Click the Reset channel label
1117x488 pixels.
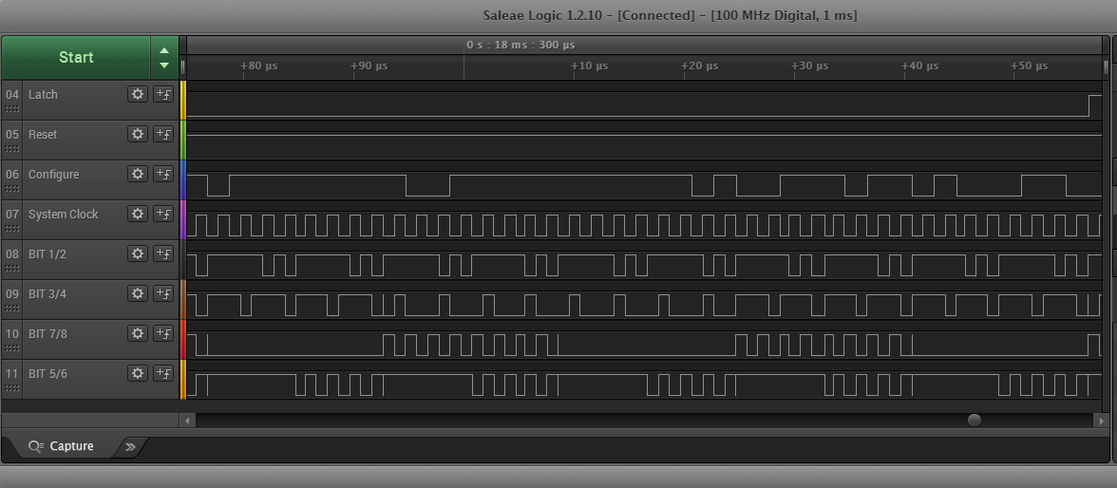click(x=43, y=135)
